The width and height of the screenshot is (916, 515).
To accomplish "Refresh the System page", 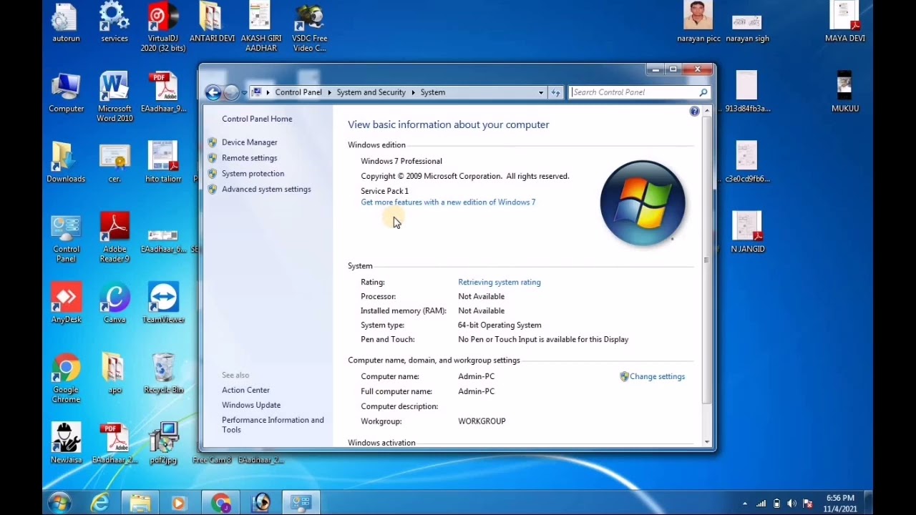I will pyautogui.click(x=556, y=92).
